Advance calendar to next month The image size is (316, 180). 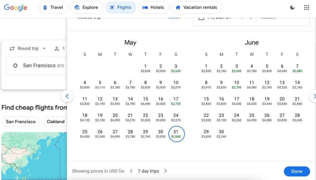coord(313,96)
